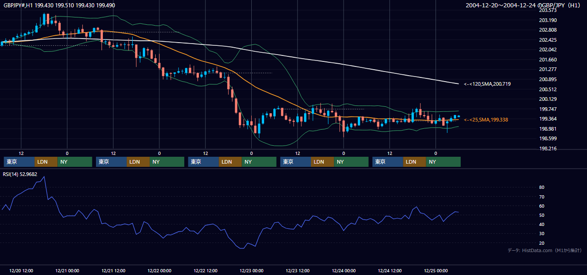Select the 25 SMA label reading 199.338
The image size is (587, 275).
[487, 120]
